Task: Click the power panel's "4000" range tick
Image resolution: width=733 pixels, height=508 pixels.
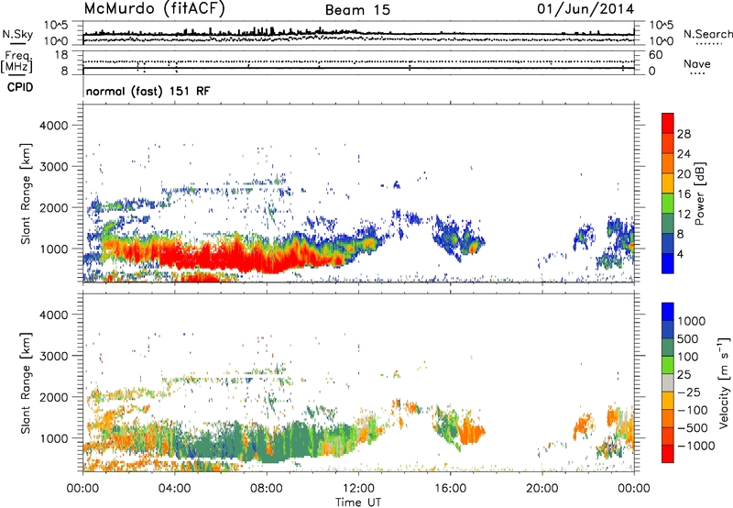Action: click(53, 126)
